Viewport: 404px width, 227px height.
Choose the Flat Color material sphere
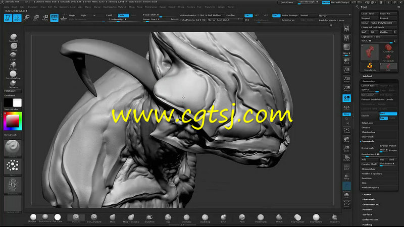58,218
